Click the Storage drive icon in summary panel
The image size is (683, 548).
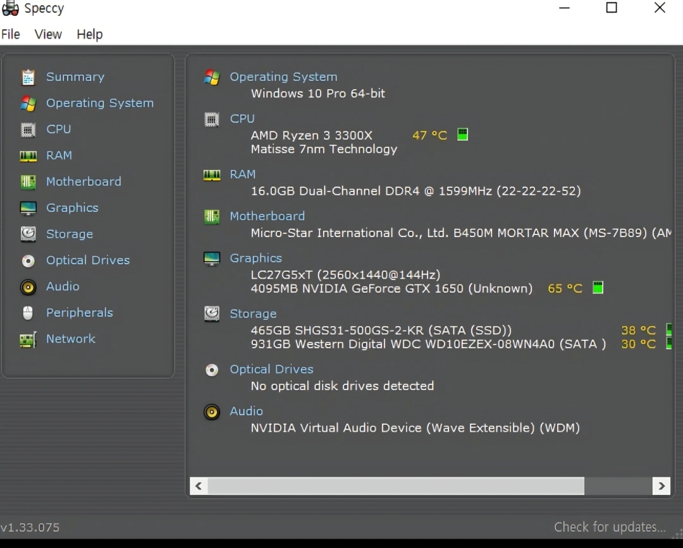(212, 314)
